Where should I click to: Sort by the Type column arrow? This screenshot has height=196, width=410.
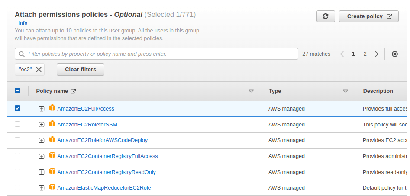(345, 91)
